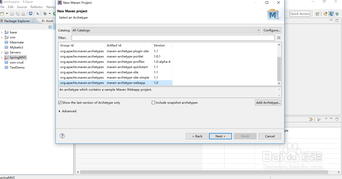Click the green Run icon in toolbar
Image resolution: width=342 pixels, height=179 pixels.
[x=54, y=14]
